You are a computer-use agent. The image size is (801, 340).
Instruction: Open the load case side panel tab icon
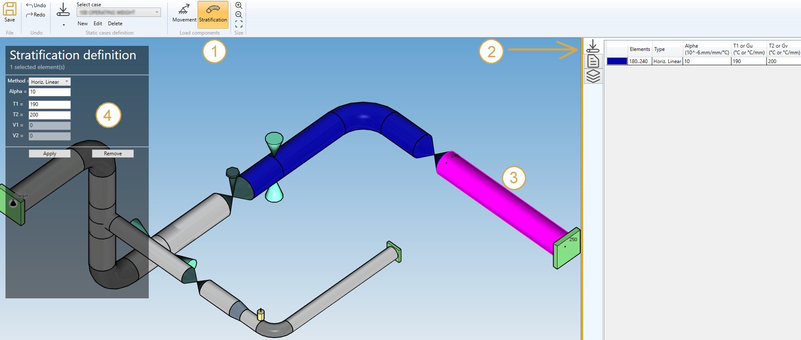[593, 46]
